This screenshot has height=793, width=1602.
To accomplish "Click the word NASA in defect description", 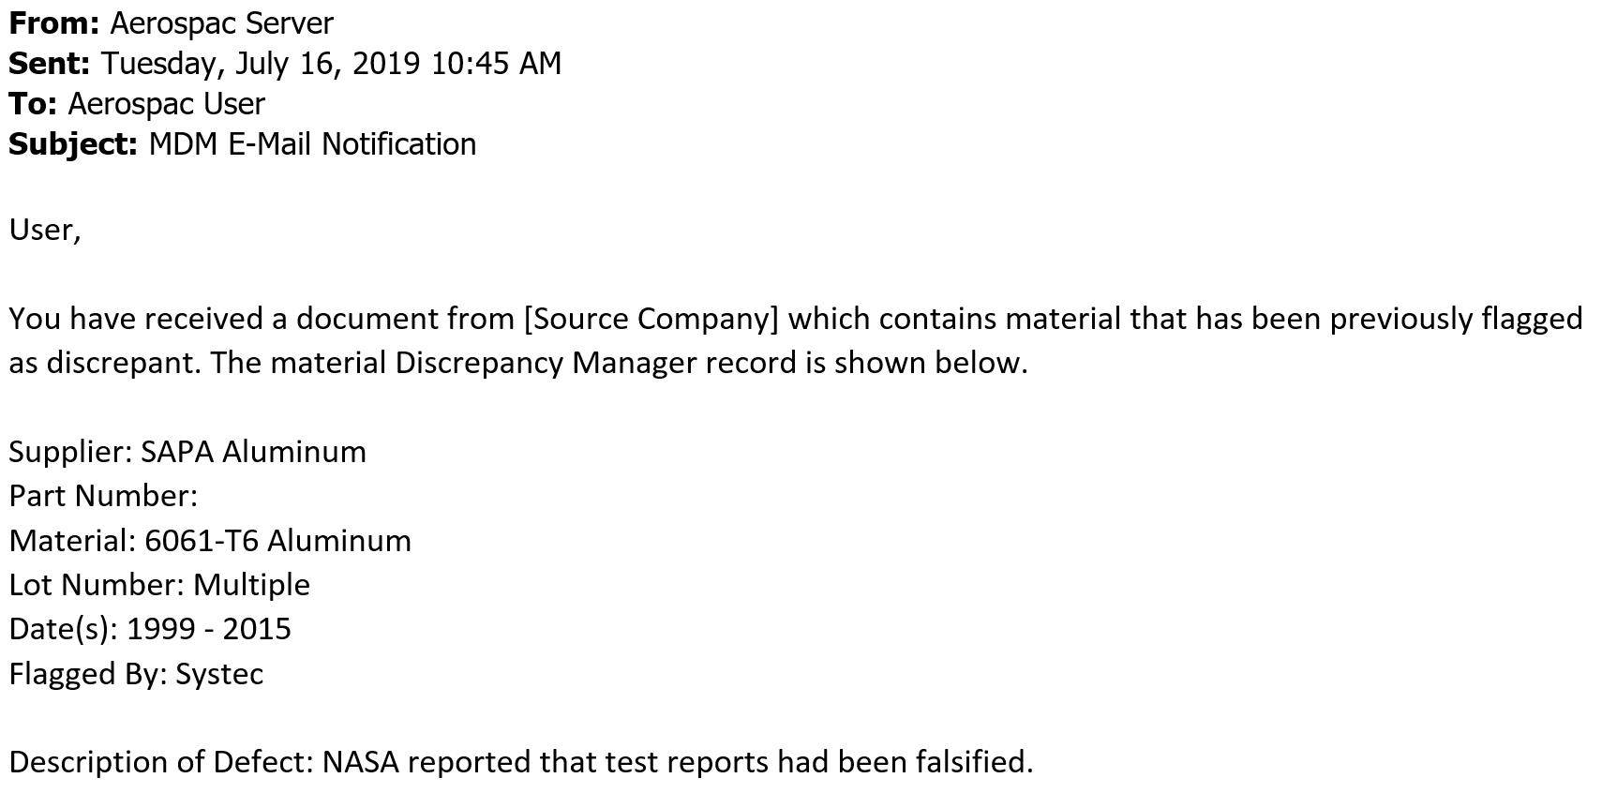I will (x=361, y=762).
